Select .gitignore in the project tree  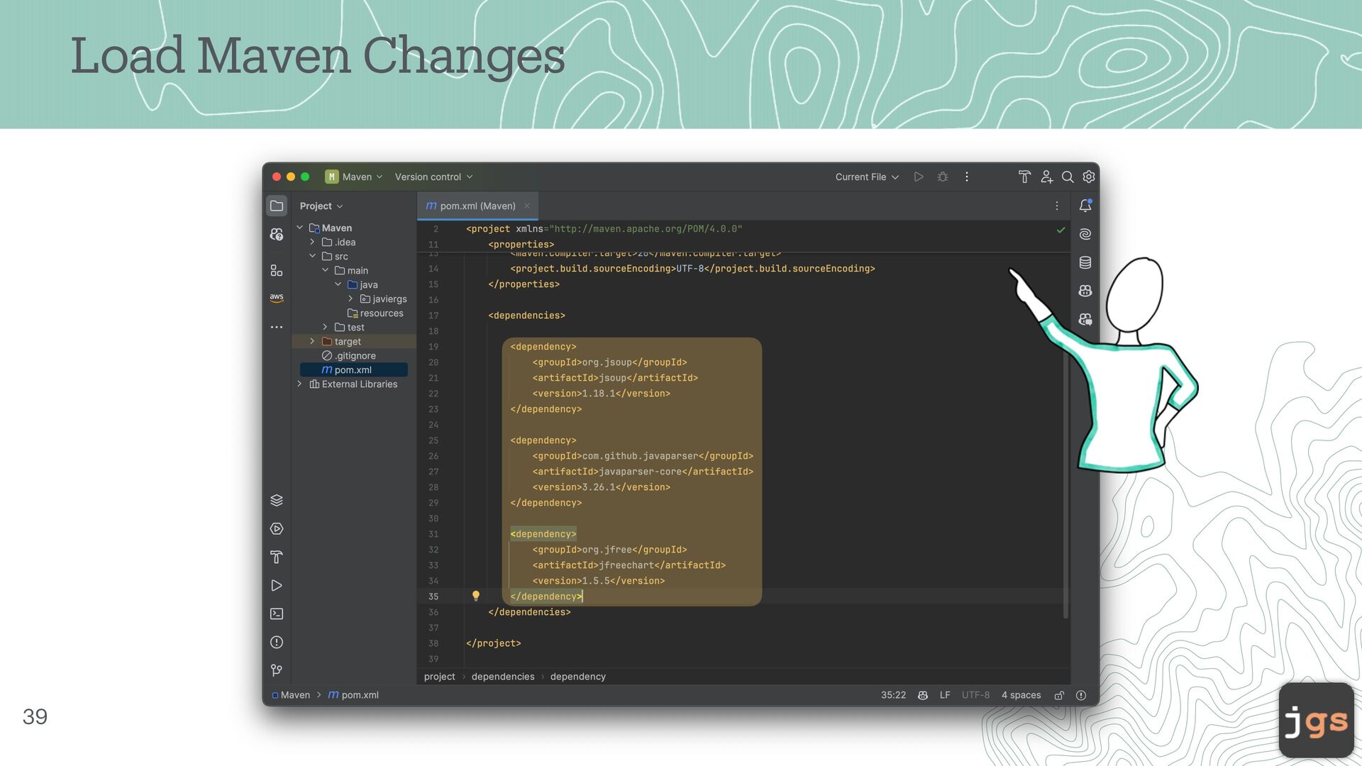[x=349, y=355]
